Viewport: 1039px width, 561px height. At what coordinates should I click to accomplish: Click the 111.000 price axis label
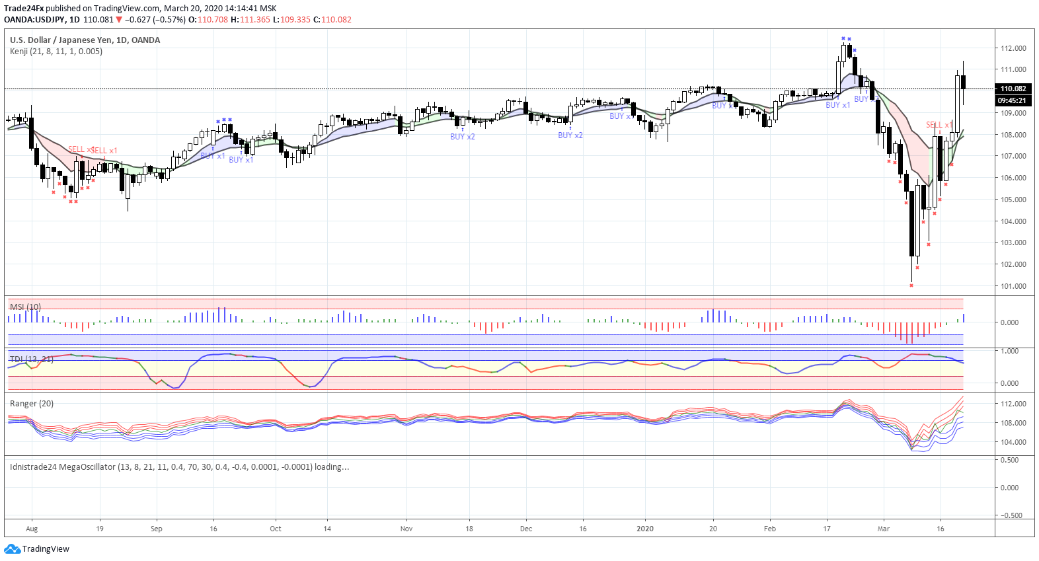pos(1013,69)
